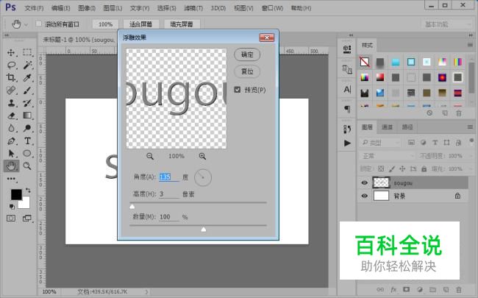Select the Eraser tool
Viewport: 478px width, 298px height.
pos(11,116)
